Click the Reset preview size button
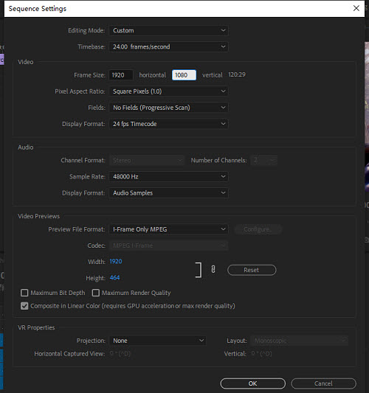Screen dimensions: 369x393 click(252, 270)
